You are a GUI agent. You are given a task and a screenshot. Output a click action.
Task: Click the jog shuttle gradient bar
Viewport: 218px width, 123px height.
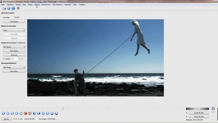tap(197, 109)
